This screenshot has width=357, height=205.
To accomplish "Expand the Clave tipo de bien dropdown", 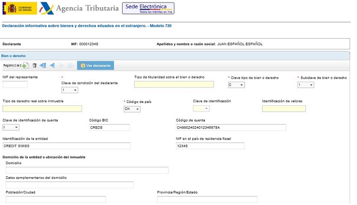I will point(236,85).
